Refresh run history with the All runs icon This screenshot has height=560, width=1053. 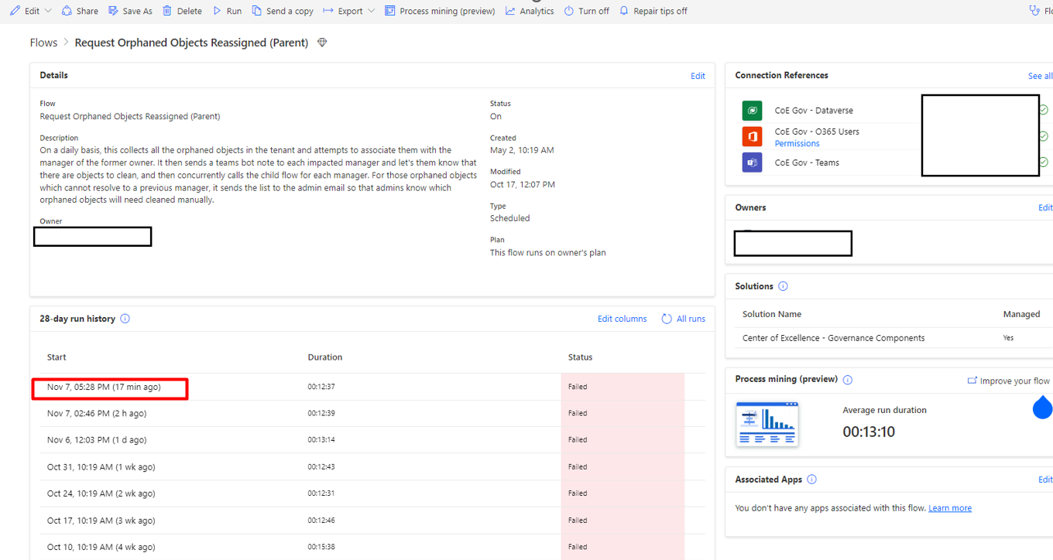pyautogui.click(x=666, y=319)
